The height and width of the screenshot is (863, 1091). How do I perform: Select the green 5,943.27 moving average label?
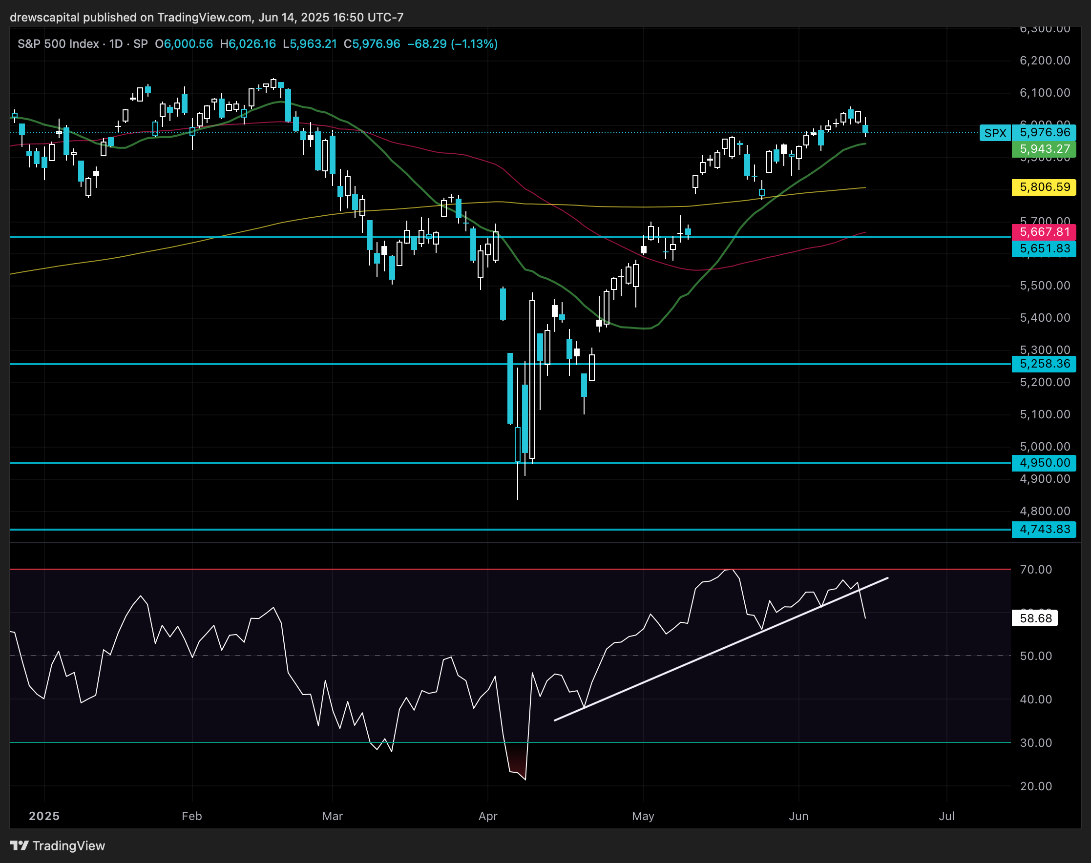[x=1044, y=149]
